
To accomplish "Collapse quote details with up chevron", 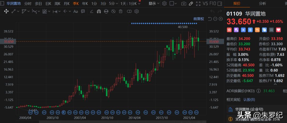I will pyautogui.click(x=275, y=84).
